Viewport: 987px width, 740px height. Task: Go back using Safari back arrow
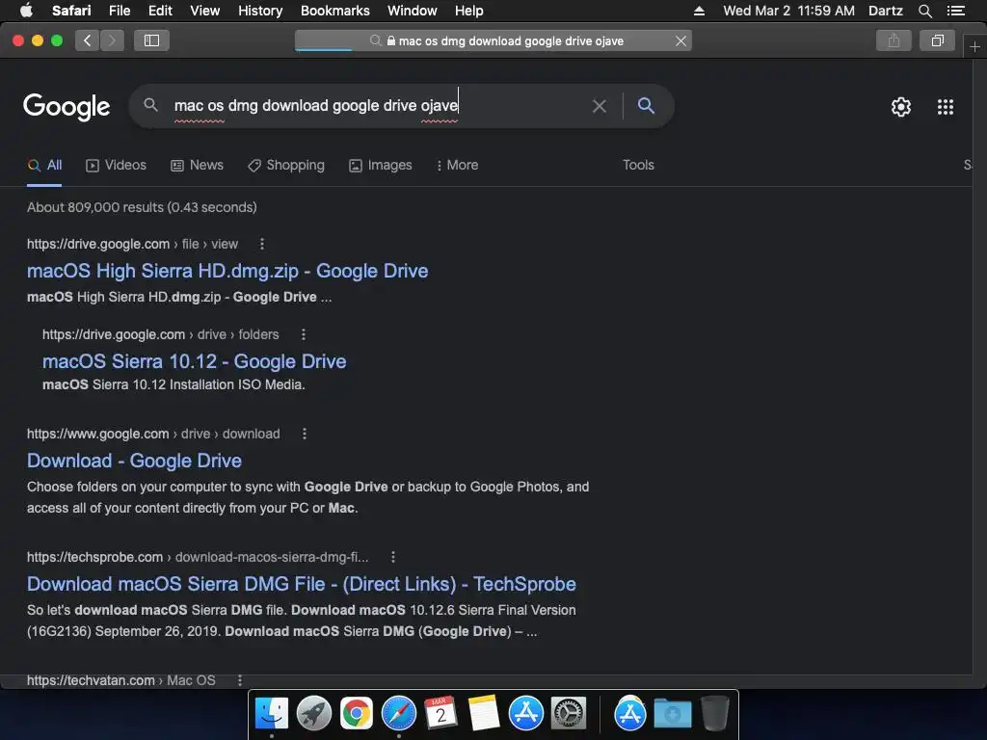88,40
